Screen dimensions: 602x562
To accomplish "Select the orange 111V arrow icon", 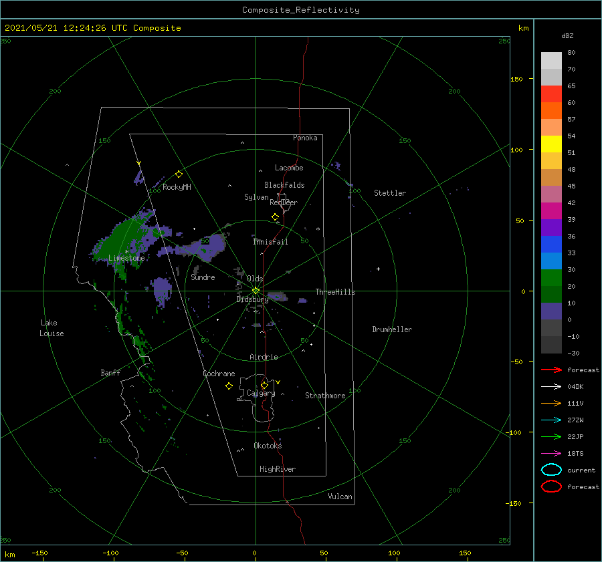I will click(551, 403).
